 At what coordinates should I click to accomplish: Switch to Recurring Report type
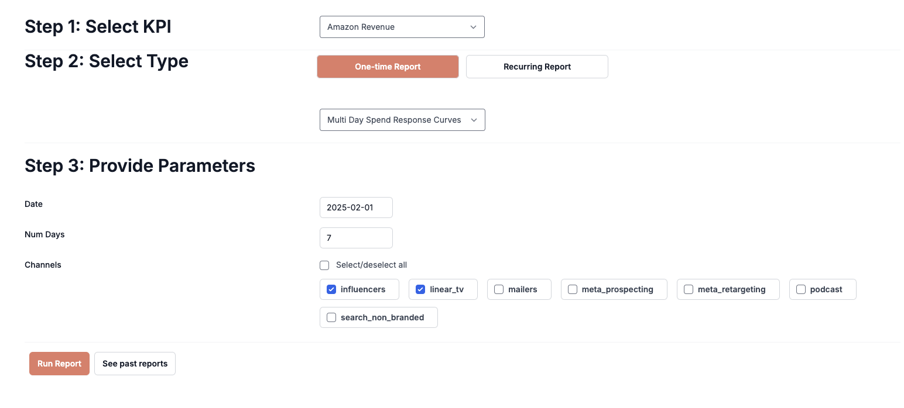click(537, 67)
